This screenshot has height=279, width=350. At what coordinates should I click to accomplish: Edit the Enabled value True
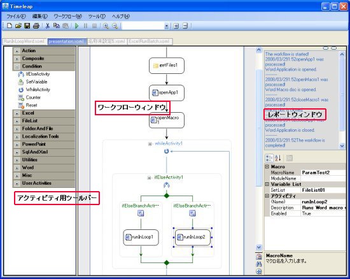323,213
